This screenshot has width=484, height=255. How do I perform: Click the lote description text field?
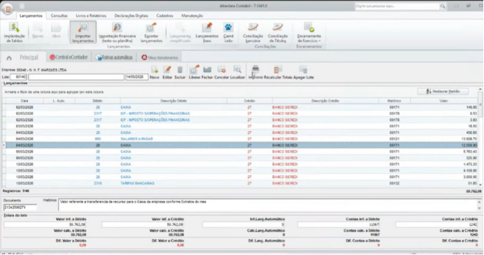(76, 77)
